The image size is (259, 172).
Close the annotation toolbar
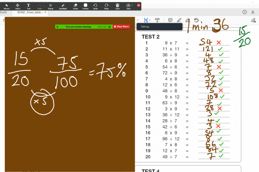(138, 5)
